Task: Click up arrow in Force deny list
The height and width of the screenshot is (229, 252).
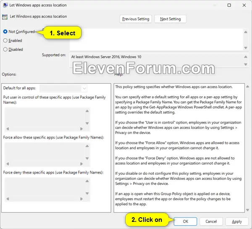Action: pyautogui.click(x=87, y=181)
